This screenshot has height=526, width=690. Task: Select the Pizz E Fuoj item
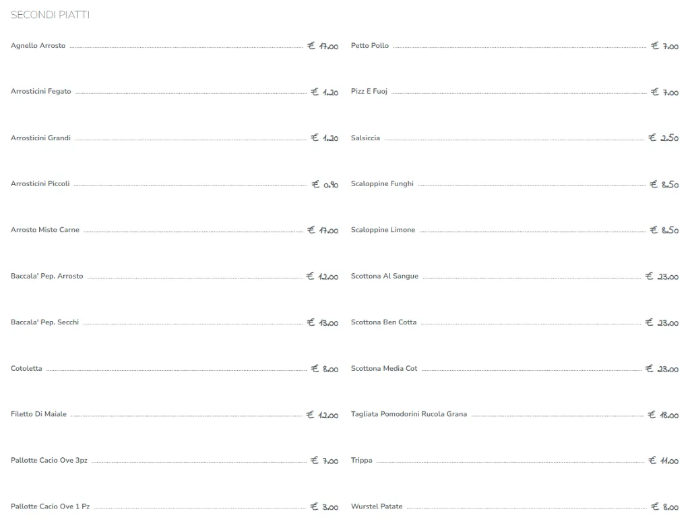click(x=369, y=92)
